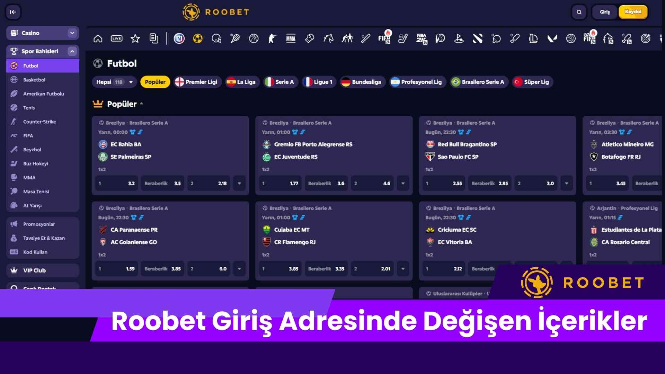Select the Bundesliga filter
This screenshot has width=665, height=374.
pyautogui.click(x=363, y=82)
